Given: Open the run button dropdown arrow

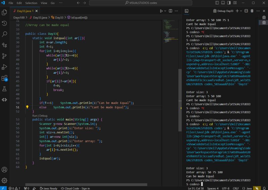Looking at the screenshot, I should [x=165, y=11].
